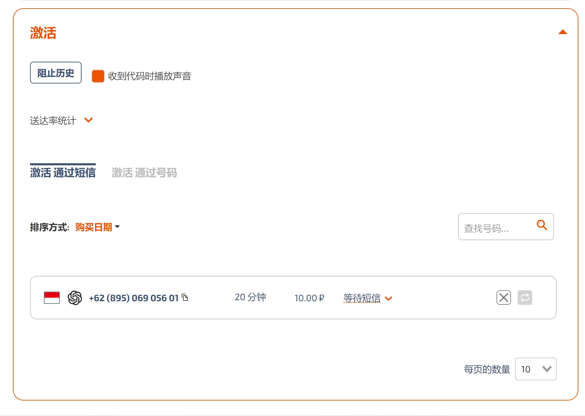Click the gray refresh number icon
The width and height of the screenshot is (585, 416).
(x=525, y=298)
